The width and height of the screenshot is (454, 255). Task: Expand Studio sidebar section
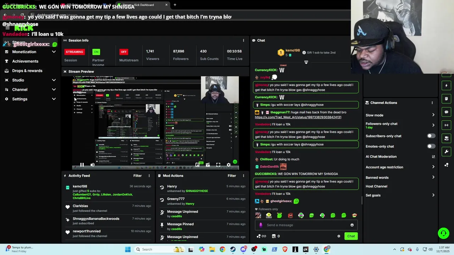(54, 80)
